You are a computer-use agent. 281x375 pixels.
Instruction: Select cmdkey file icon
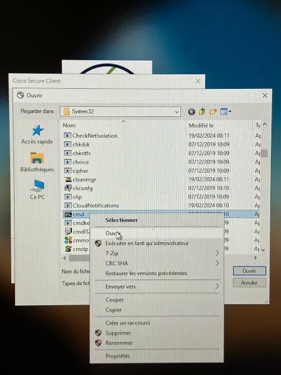pyautogui.click(x=67, y=223)
